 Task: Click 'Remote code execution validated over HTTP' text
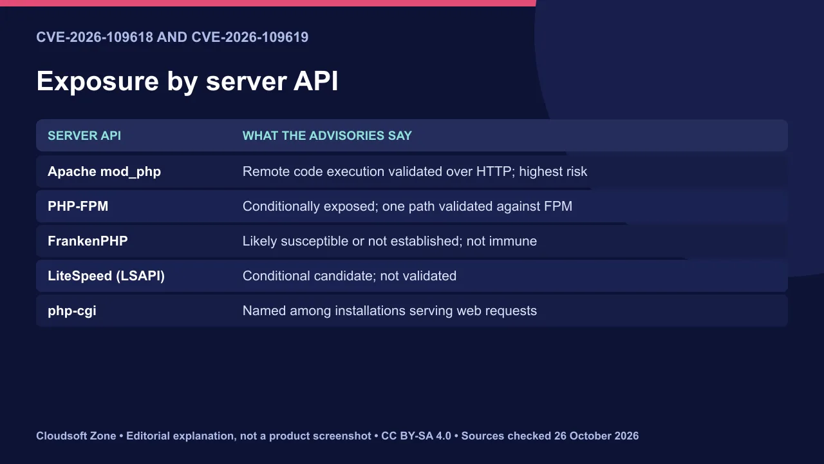pos(377,172)
